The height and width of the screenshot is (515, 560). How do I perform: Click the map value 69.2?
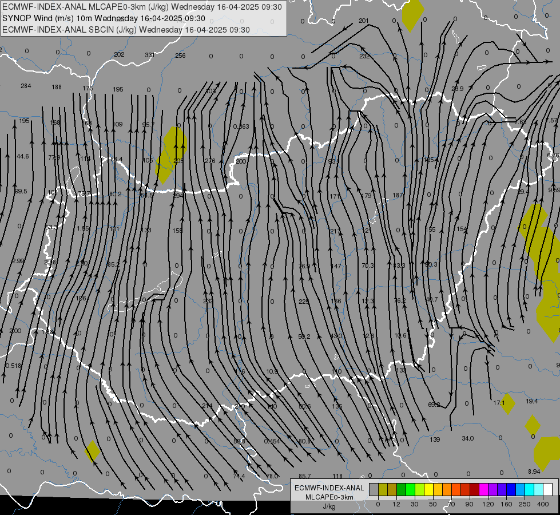click(434, 405)
